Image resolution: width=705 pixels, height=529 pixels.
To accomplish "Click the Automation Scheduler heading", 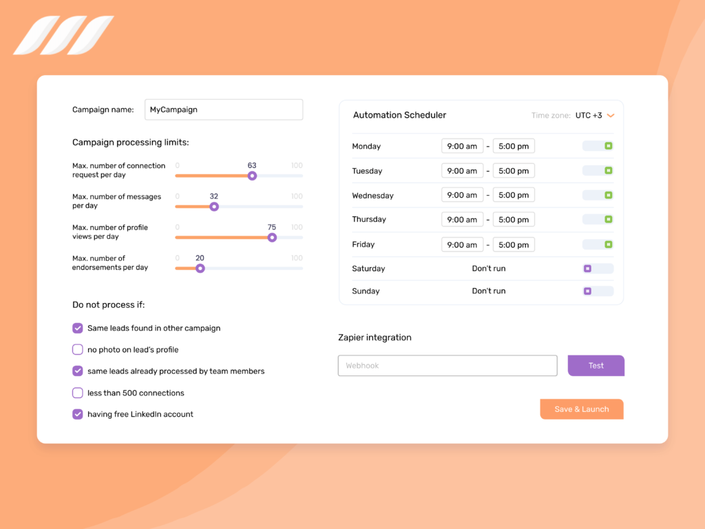I will 399,115.
